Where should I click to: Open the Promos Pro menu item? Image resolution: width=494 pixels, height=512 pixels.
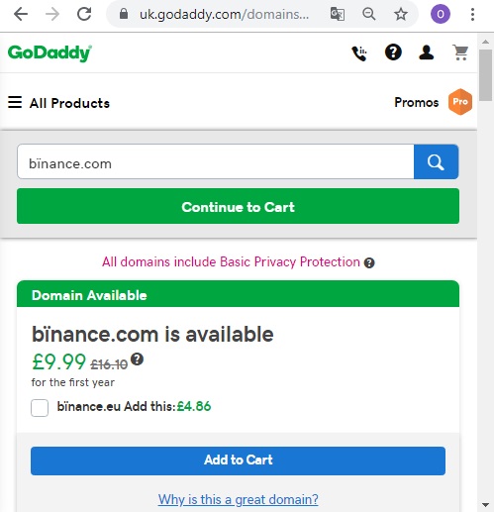[434, 102]
